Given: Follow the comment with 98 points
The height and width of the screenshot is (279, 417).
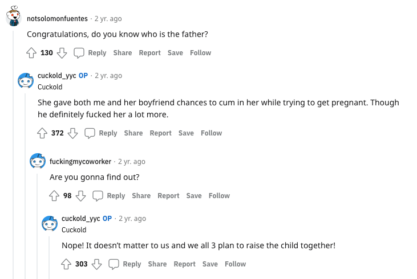Looking at the screenshot, I should pos(219,196).
